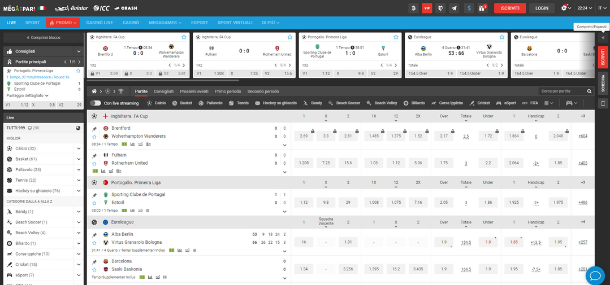The image size is (610, 285).
Task: Switch to the Consigliati tab
Action: (x=164, y=91)
